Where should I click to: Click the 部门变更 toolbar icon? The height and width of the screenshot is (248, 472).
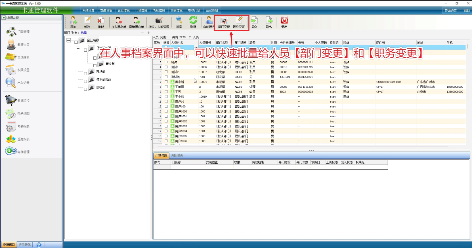[x=224, y=22]
